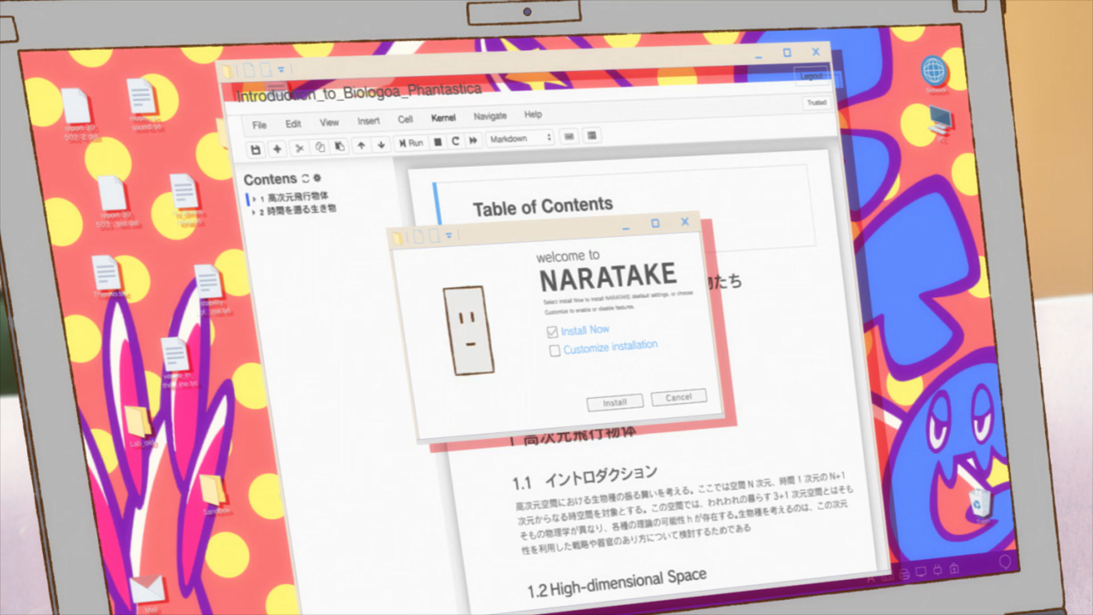Open the Trash recycle bin icon
The image size is (1093, 615).
[981, 505]
